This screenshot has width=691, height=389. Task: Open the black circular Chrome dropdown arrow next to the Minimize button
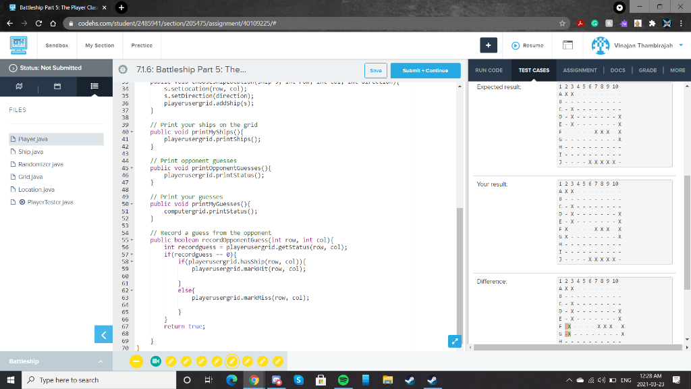click(619, 7)
